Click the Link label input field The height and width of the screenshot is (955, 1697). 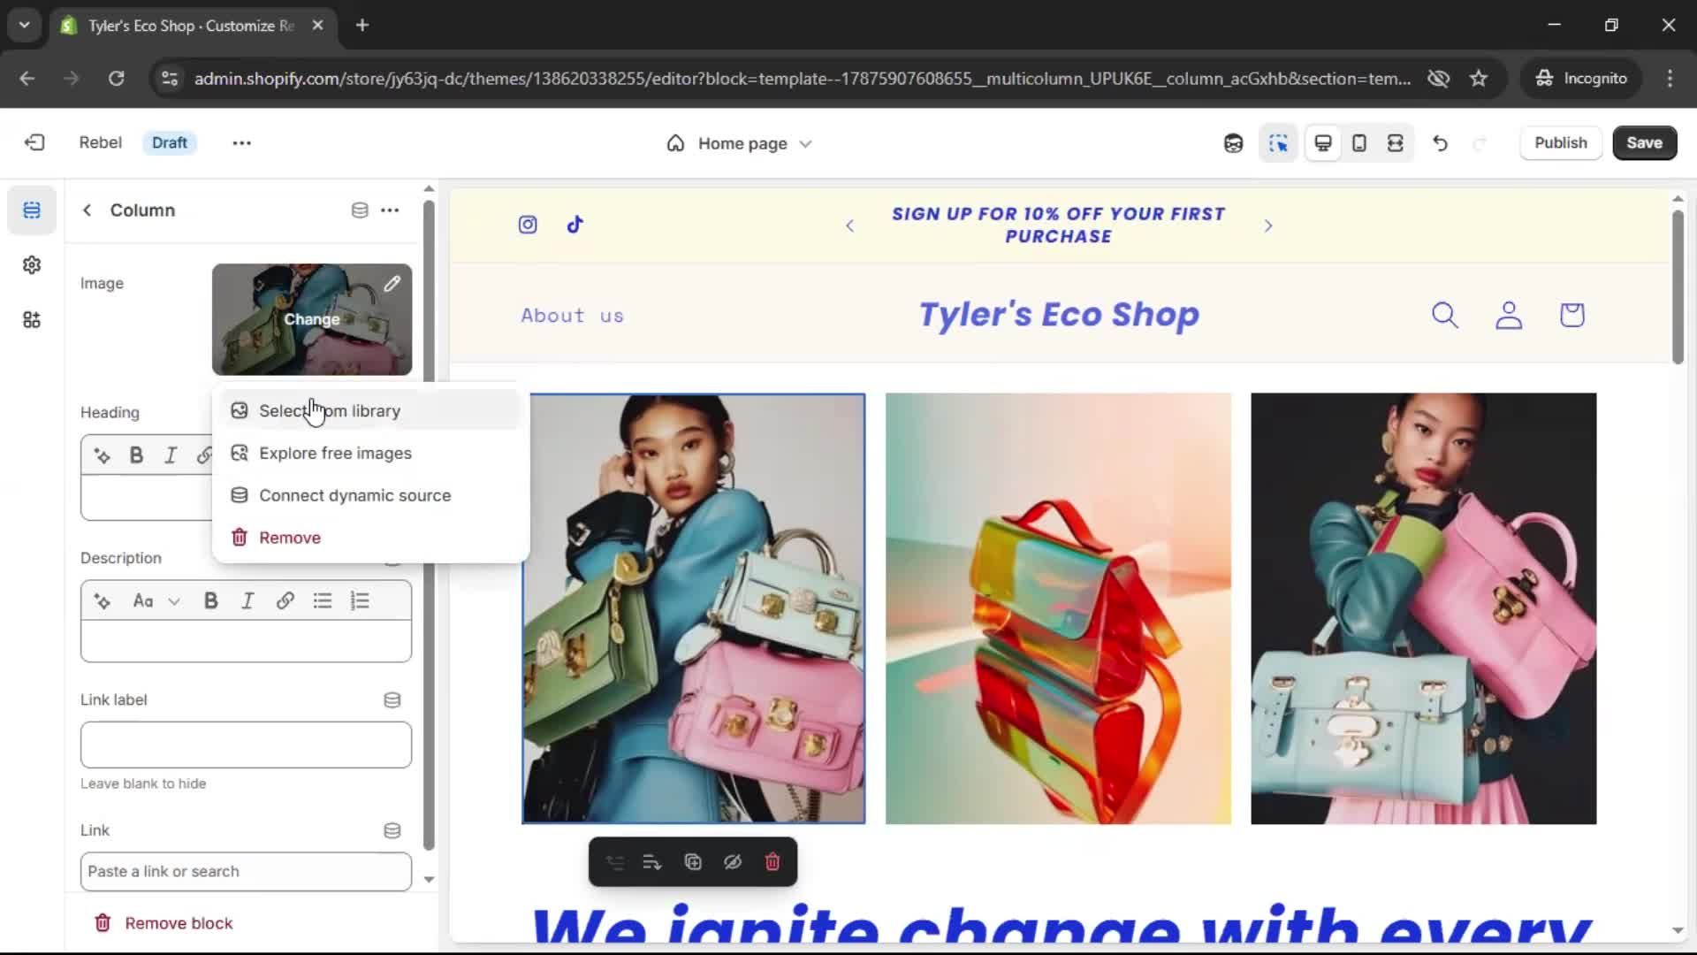(246, 745)
